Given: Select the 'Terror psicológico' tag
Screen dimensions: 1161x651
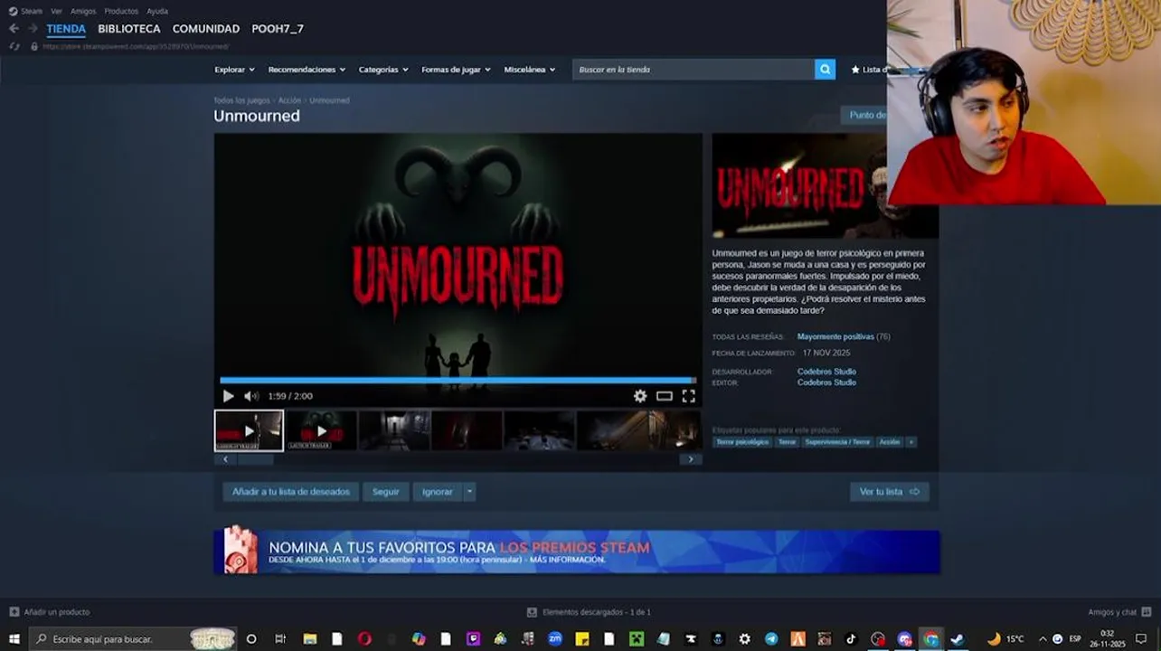Looking at the screenshot, I should [742, 442].
